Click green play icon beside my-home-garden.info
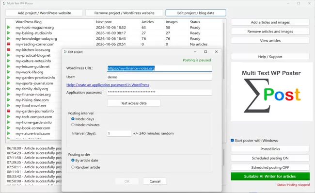The image size is (315, 193). 8,122
